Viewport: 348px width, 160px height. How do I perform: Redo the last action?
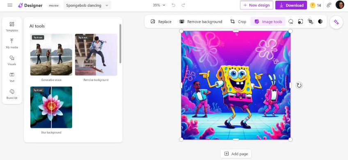tap(183, 5)
